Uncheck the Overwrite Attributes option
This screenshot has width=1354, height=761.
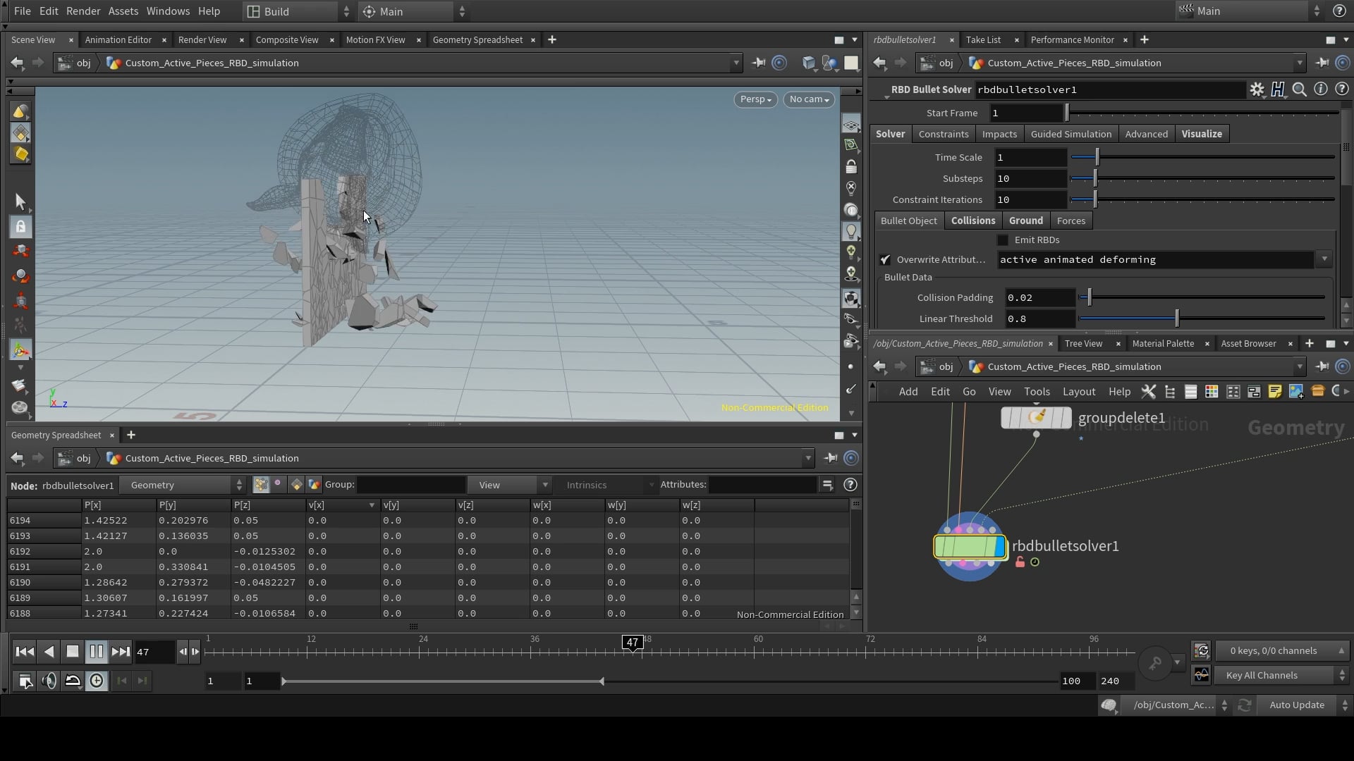pyautogui.click(x=886, y=259)
